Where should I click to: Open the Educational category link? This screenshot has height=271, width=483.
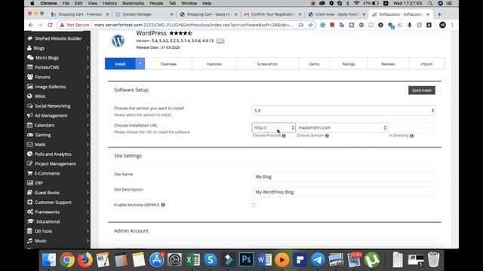[x=48, y=221]
